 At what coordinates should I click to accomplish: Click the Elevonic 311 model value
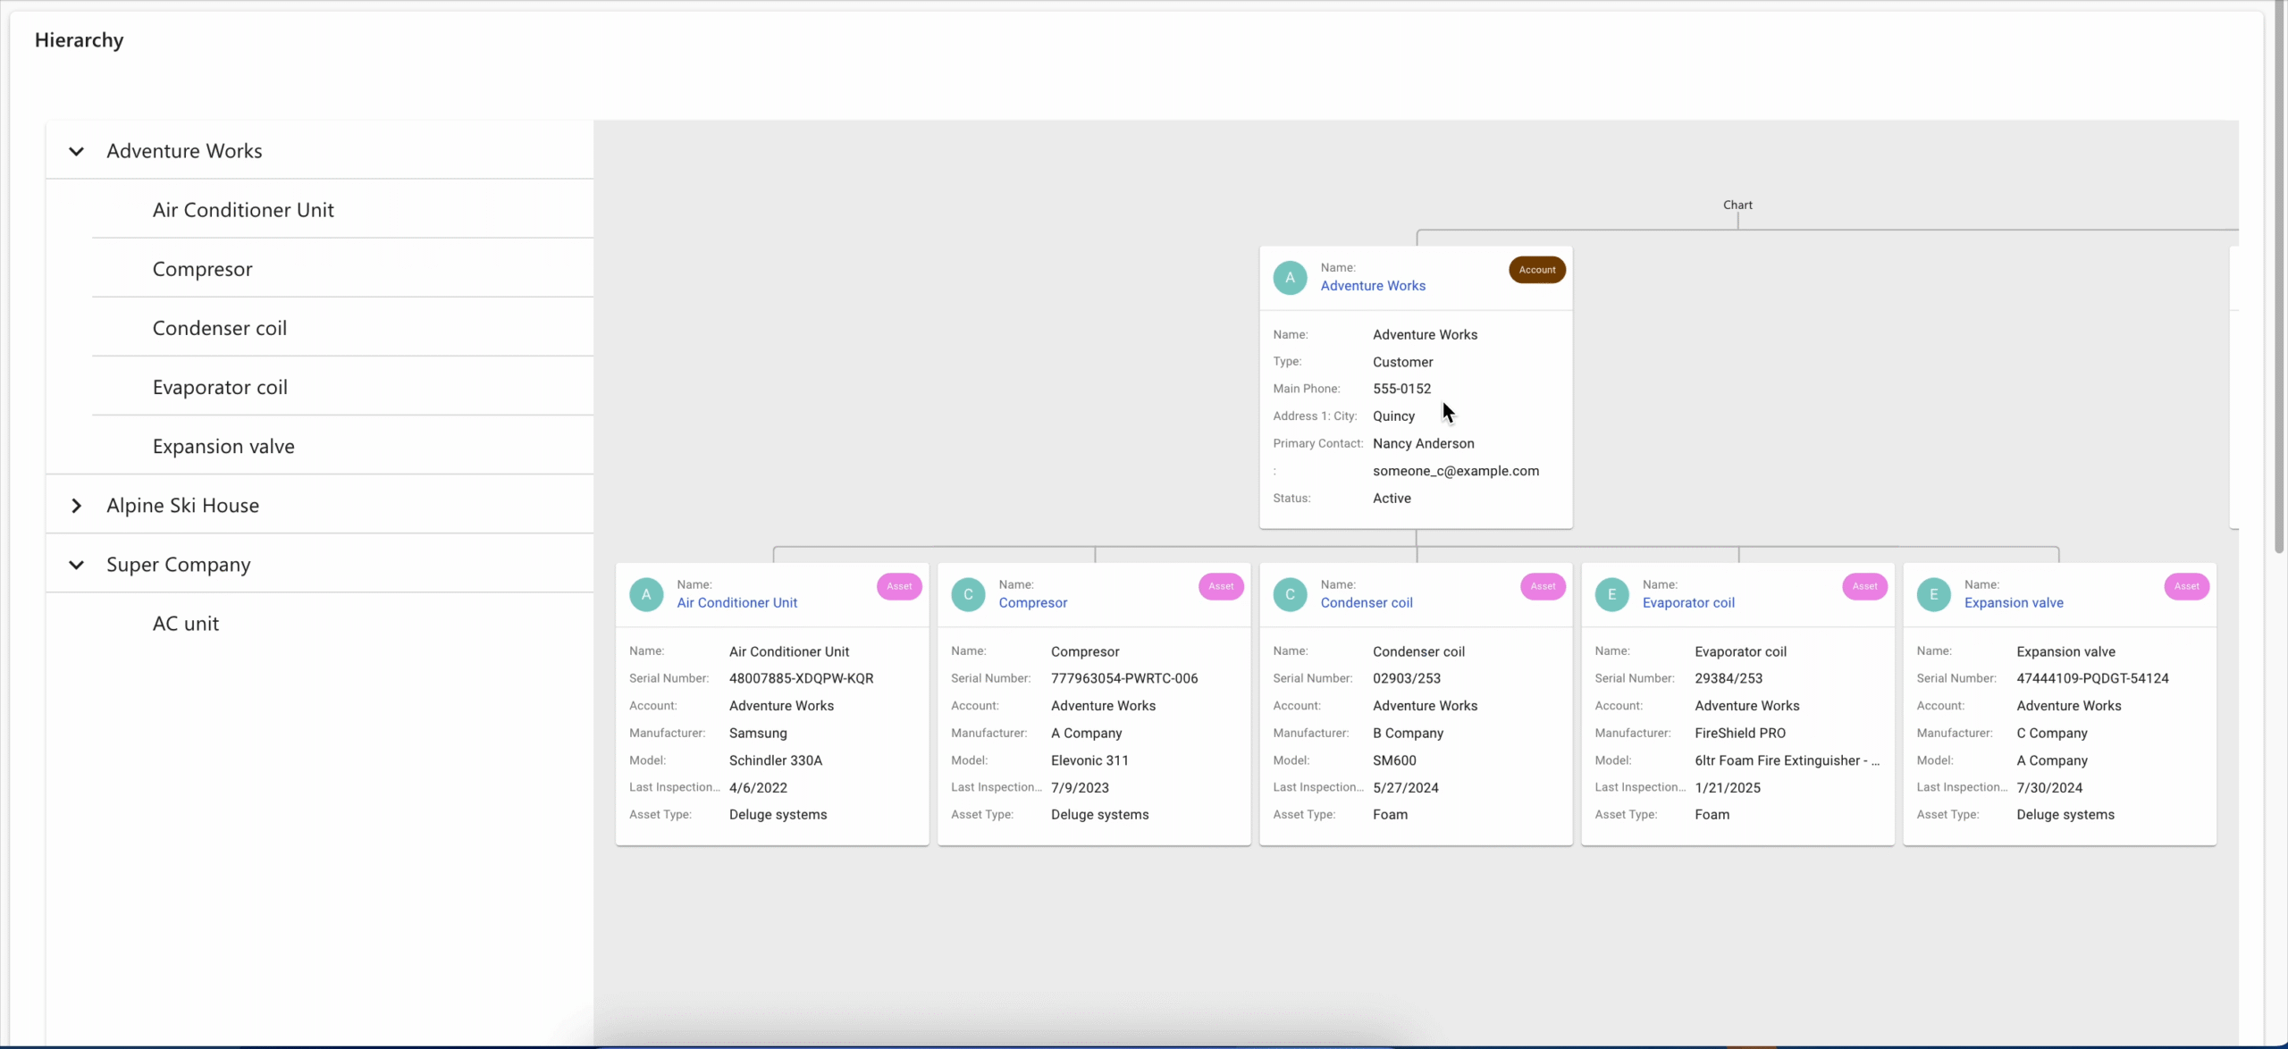[x=1089, y=760]
